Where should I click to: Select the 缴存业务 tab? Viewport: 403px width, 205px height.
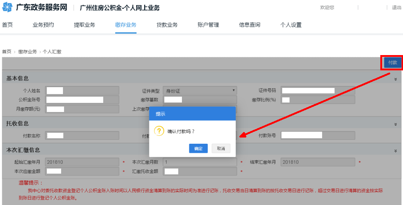[126, 25]
